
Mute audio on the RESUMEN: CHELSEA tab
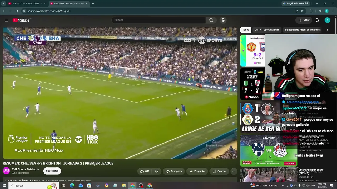(x=82, y=4)
